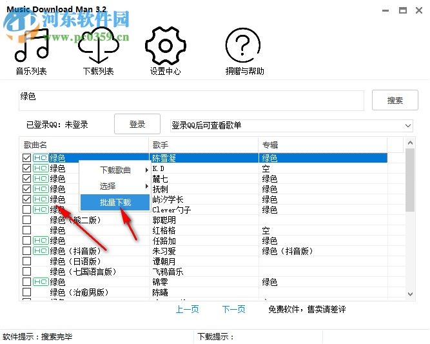The height and width of the screenshot is (344, 430).
Task: Open the 设置中心 gear icon
Action: click(166, 45)
